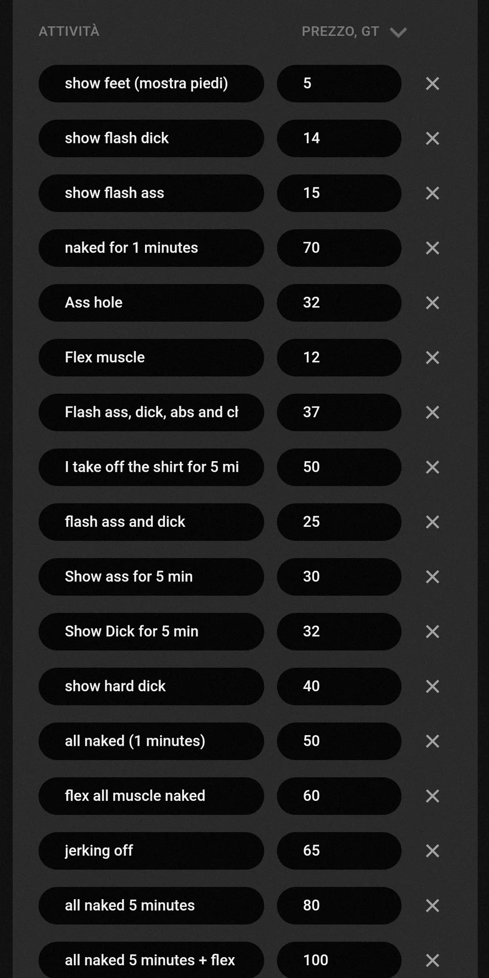489x978 pixels.
Task: Delete the "Flex muscle" activity row
Action: point(432,357)
